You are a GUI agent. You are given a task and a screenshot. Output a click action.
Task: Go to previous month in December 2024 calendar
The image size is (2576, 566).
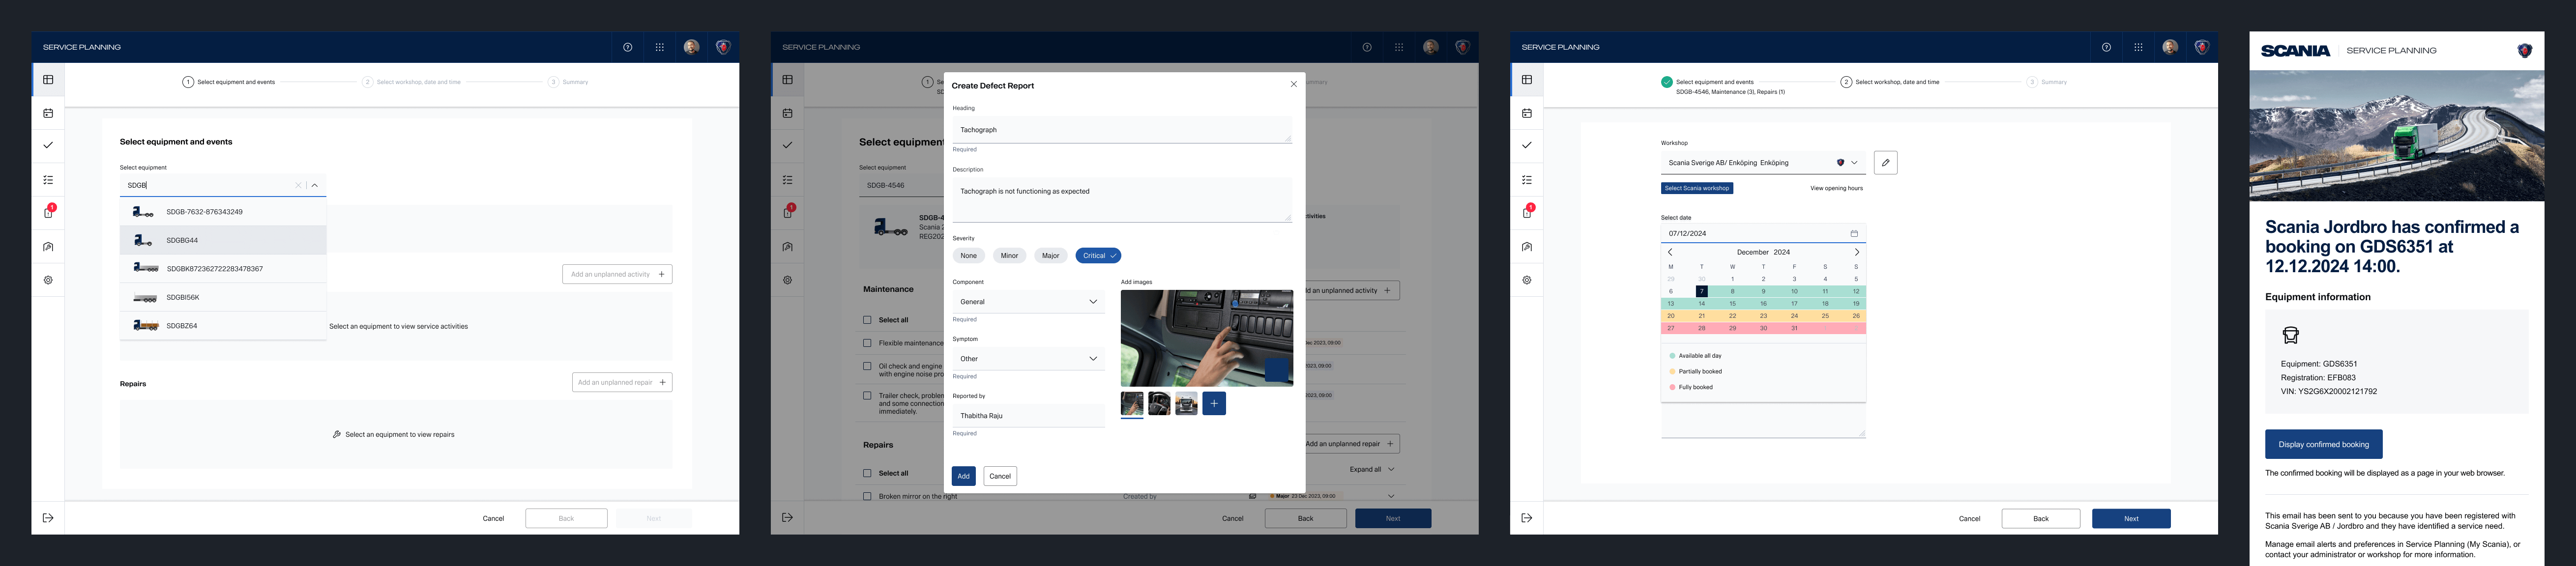pos(1670,252)
